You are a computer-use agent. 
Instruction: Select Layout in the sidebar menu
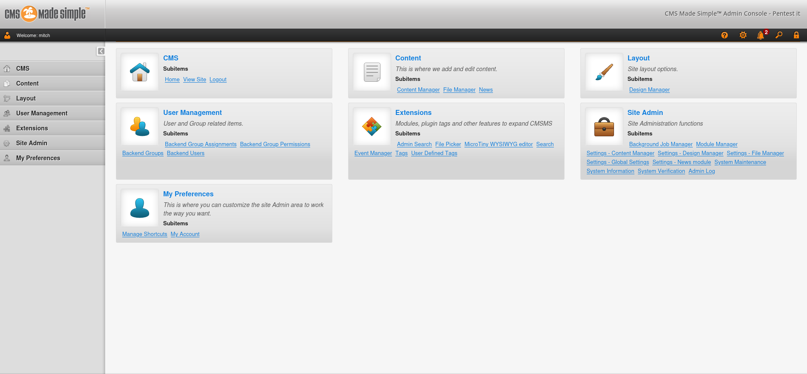[52, 98]
